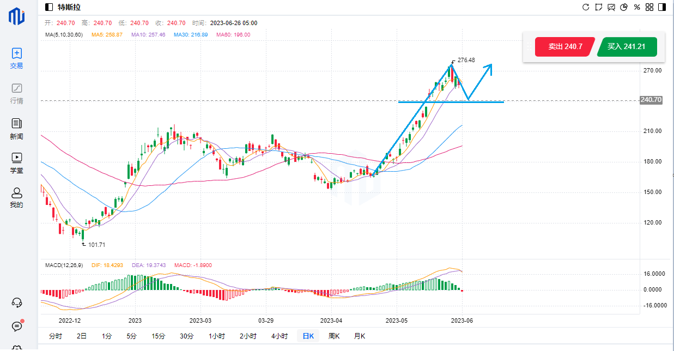The image size is (674, 351).
Task: Select the 15分 timeframe tab
Action: 159,336
